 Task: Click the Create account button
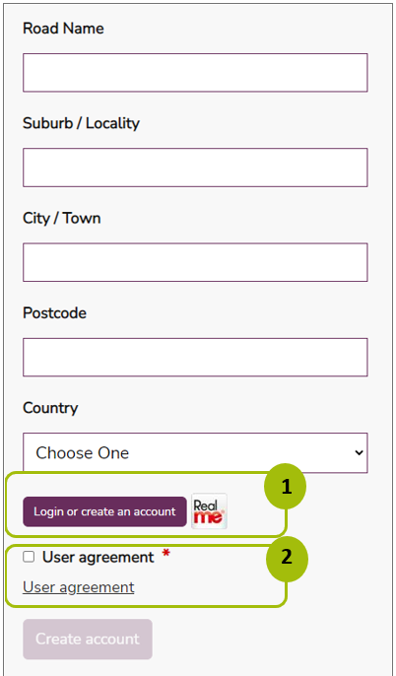(x=88, y=639)
